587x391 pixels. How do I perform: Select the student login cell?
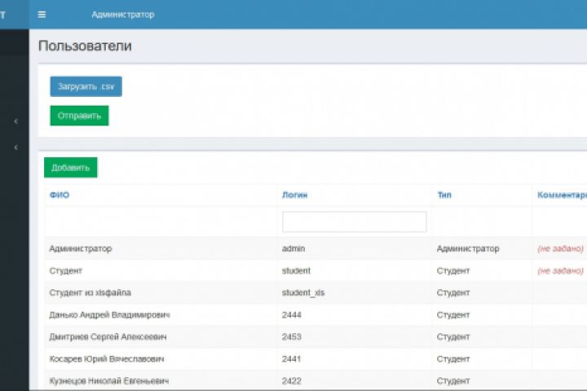tap(296, 271)
